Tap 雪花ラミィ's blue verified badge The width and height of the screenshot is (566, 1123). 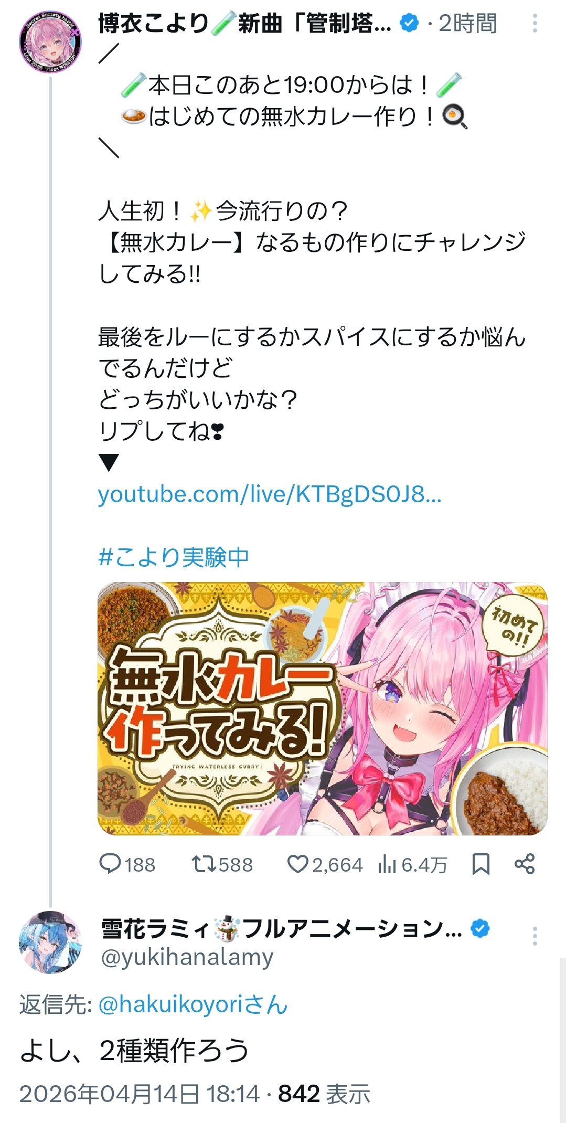(x=480, y=928)
